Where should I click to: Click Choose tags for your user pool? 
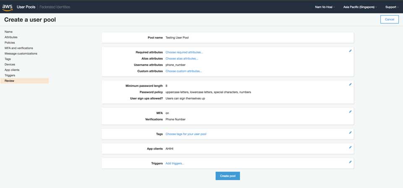186,134
